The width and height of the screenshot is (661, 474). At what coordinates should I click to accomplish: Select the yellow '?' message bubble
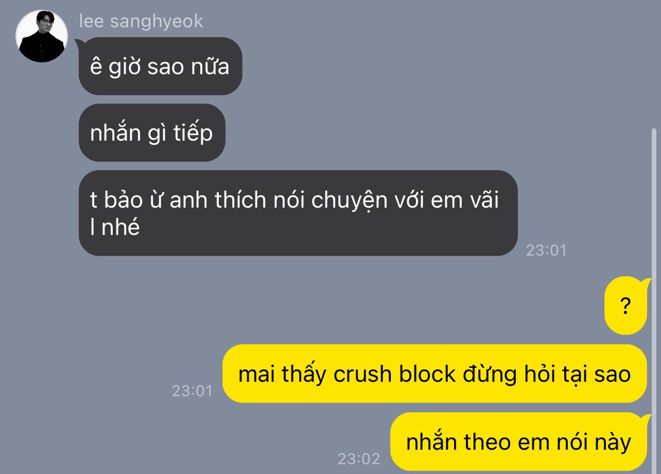[625, 306]
